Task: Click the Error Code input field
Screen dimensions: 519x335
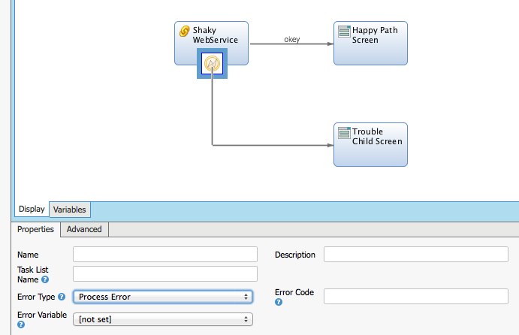Action: 415,296
